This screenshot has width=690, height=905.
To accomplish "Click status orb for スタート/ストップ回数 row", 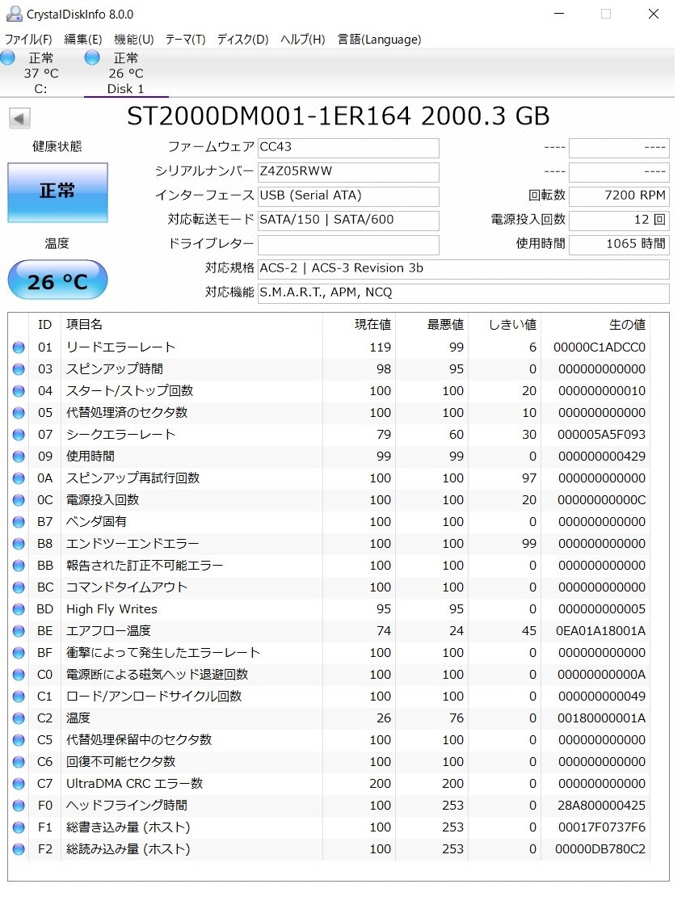I will pos(19,391).
